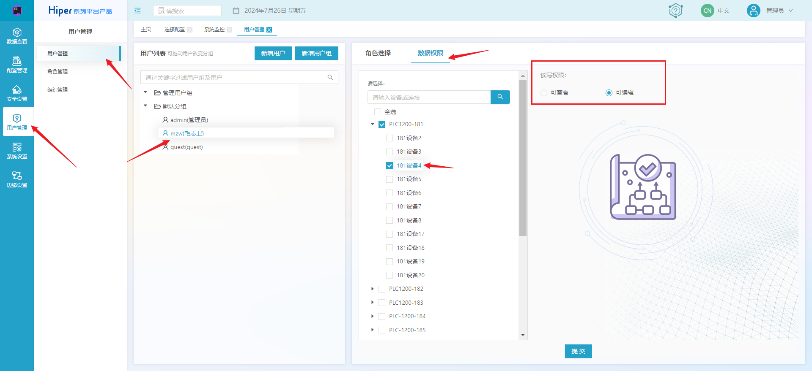
Task: Click the device list scrollbar thumb
Action: click(x=523, y=158)
